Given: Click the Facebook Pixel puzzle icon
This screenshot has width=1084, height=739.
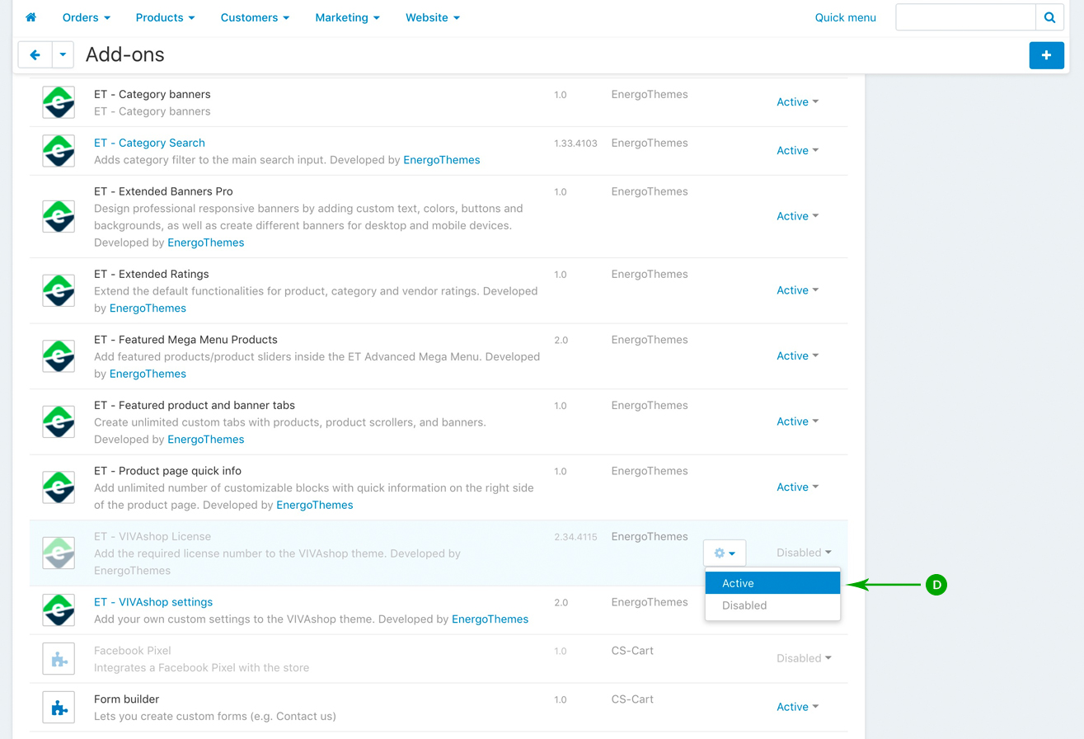Looking at the screenshot, I should tap(59, 659).
